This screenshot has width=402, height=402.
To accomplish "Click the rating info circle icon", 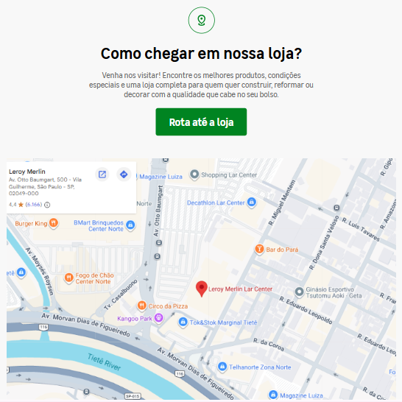I will (x=47, y=205).
